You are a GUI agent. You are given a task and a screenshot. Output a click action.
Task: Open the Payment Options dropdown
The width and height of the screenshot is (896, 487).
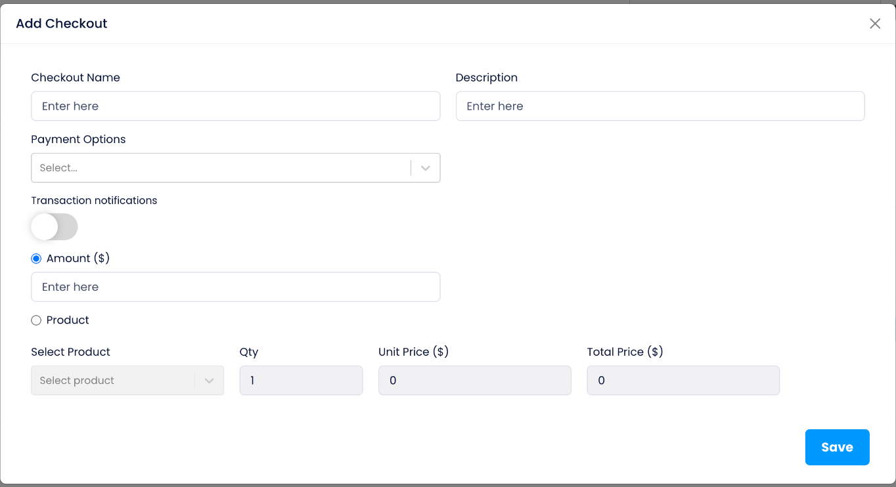pos(235,168)
